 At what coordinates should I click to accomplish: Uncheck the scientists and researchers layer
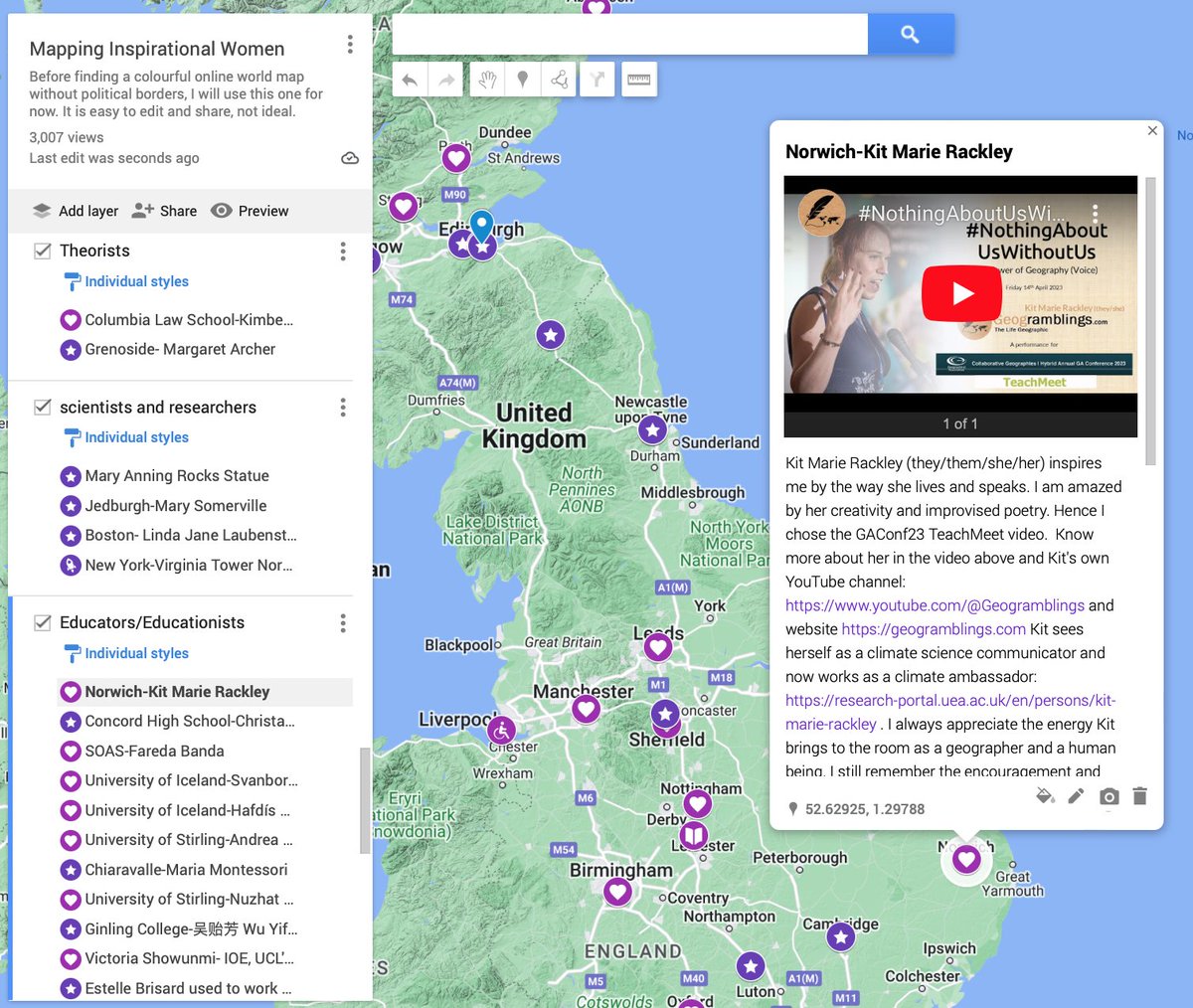tap(42, 407)
